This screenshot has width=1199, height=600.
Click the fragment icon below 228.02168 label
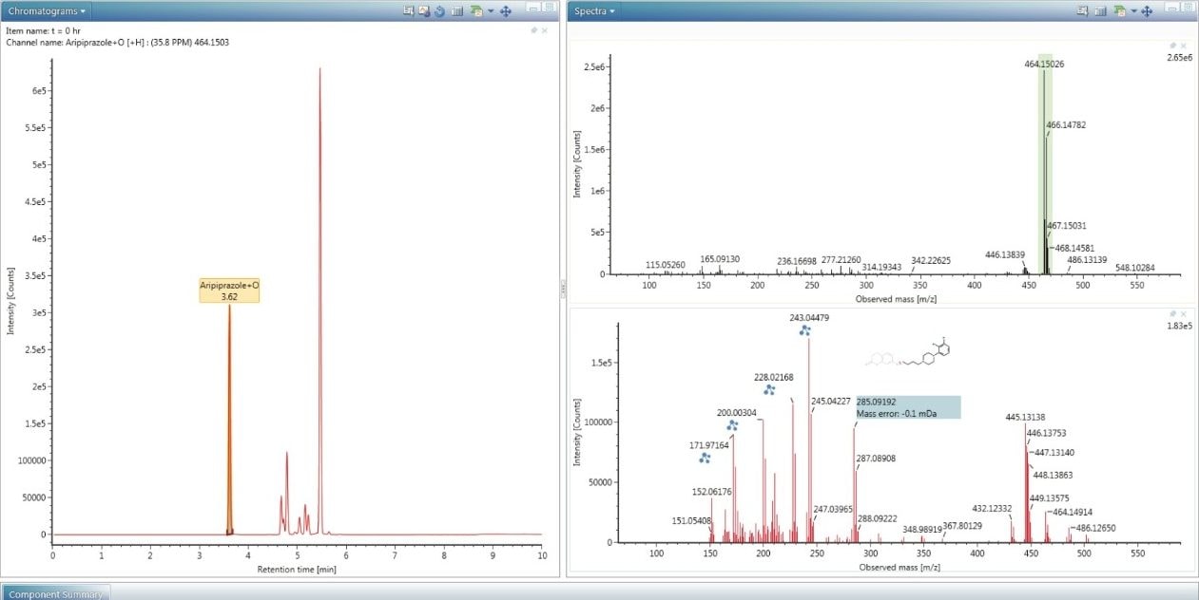[769, 389]
